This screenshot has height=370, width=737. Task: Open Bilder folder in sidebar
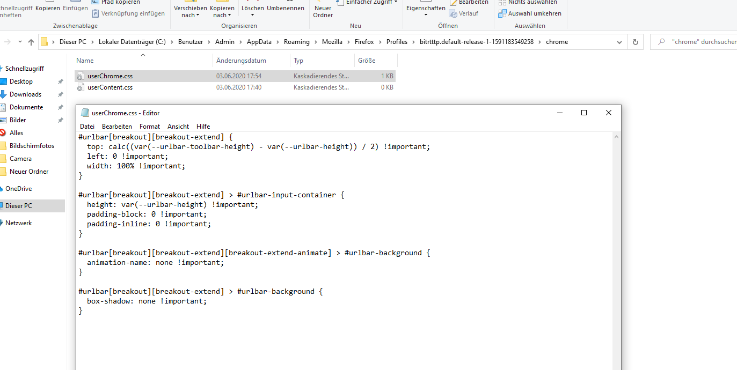pyautogui.click(x=18, y=120)
